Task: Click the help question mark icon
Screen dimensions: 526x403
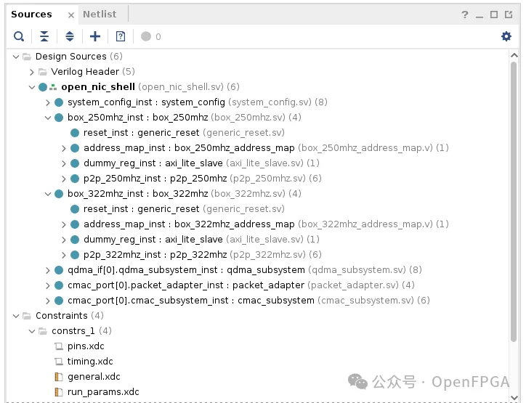Action: click(466, 15)
